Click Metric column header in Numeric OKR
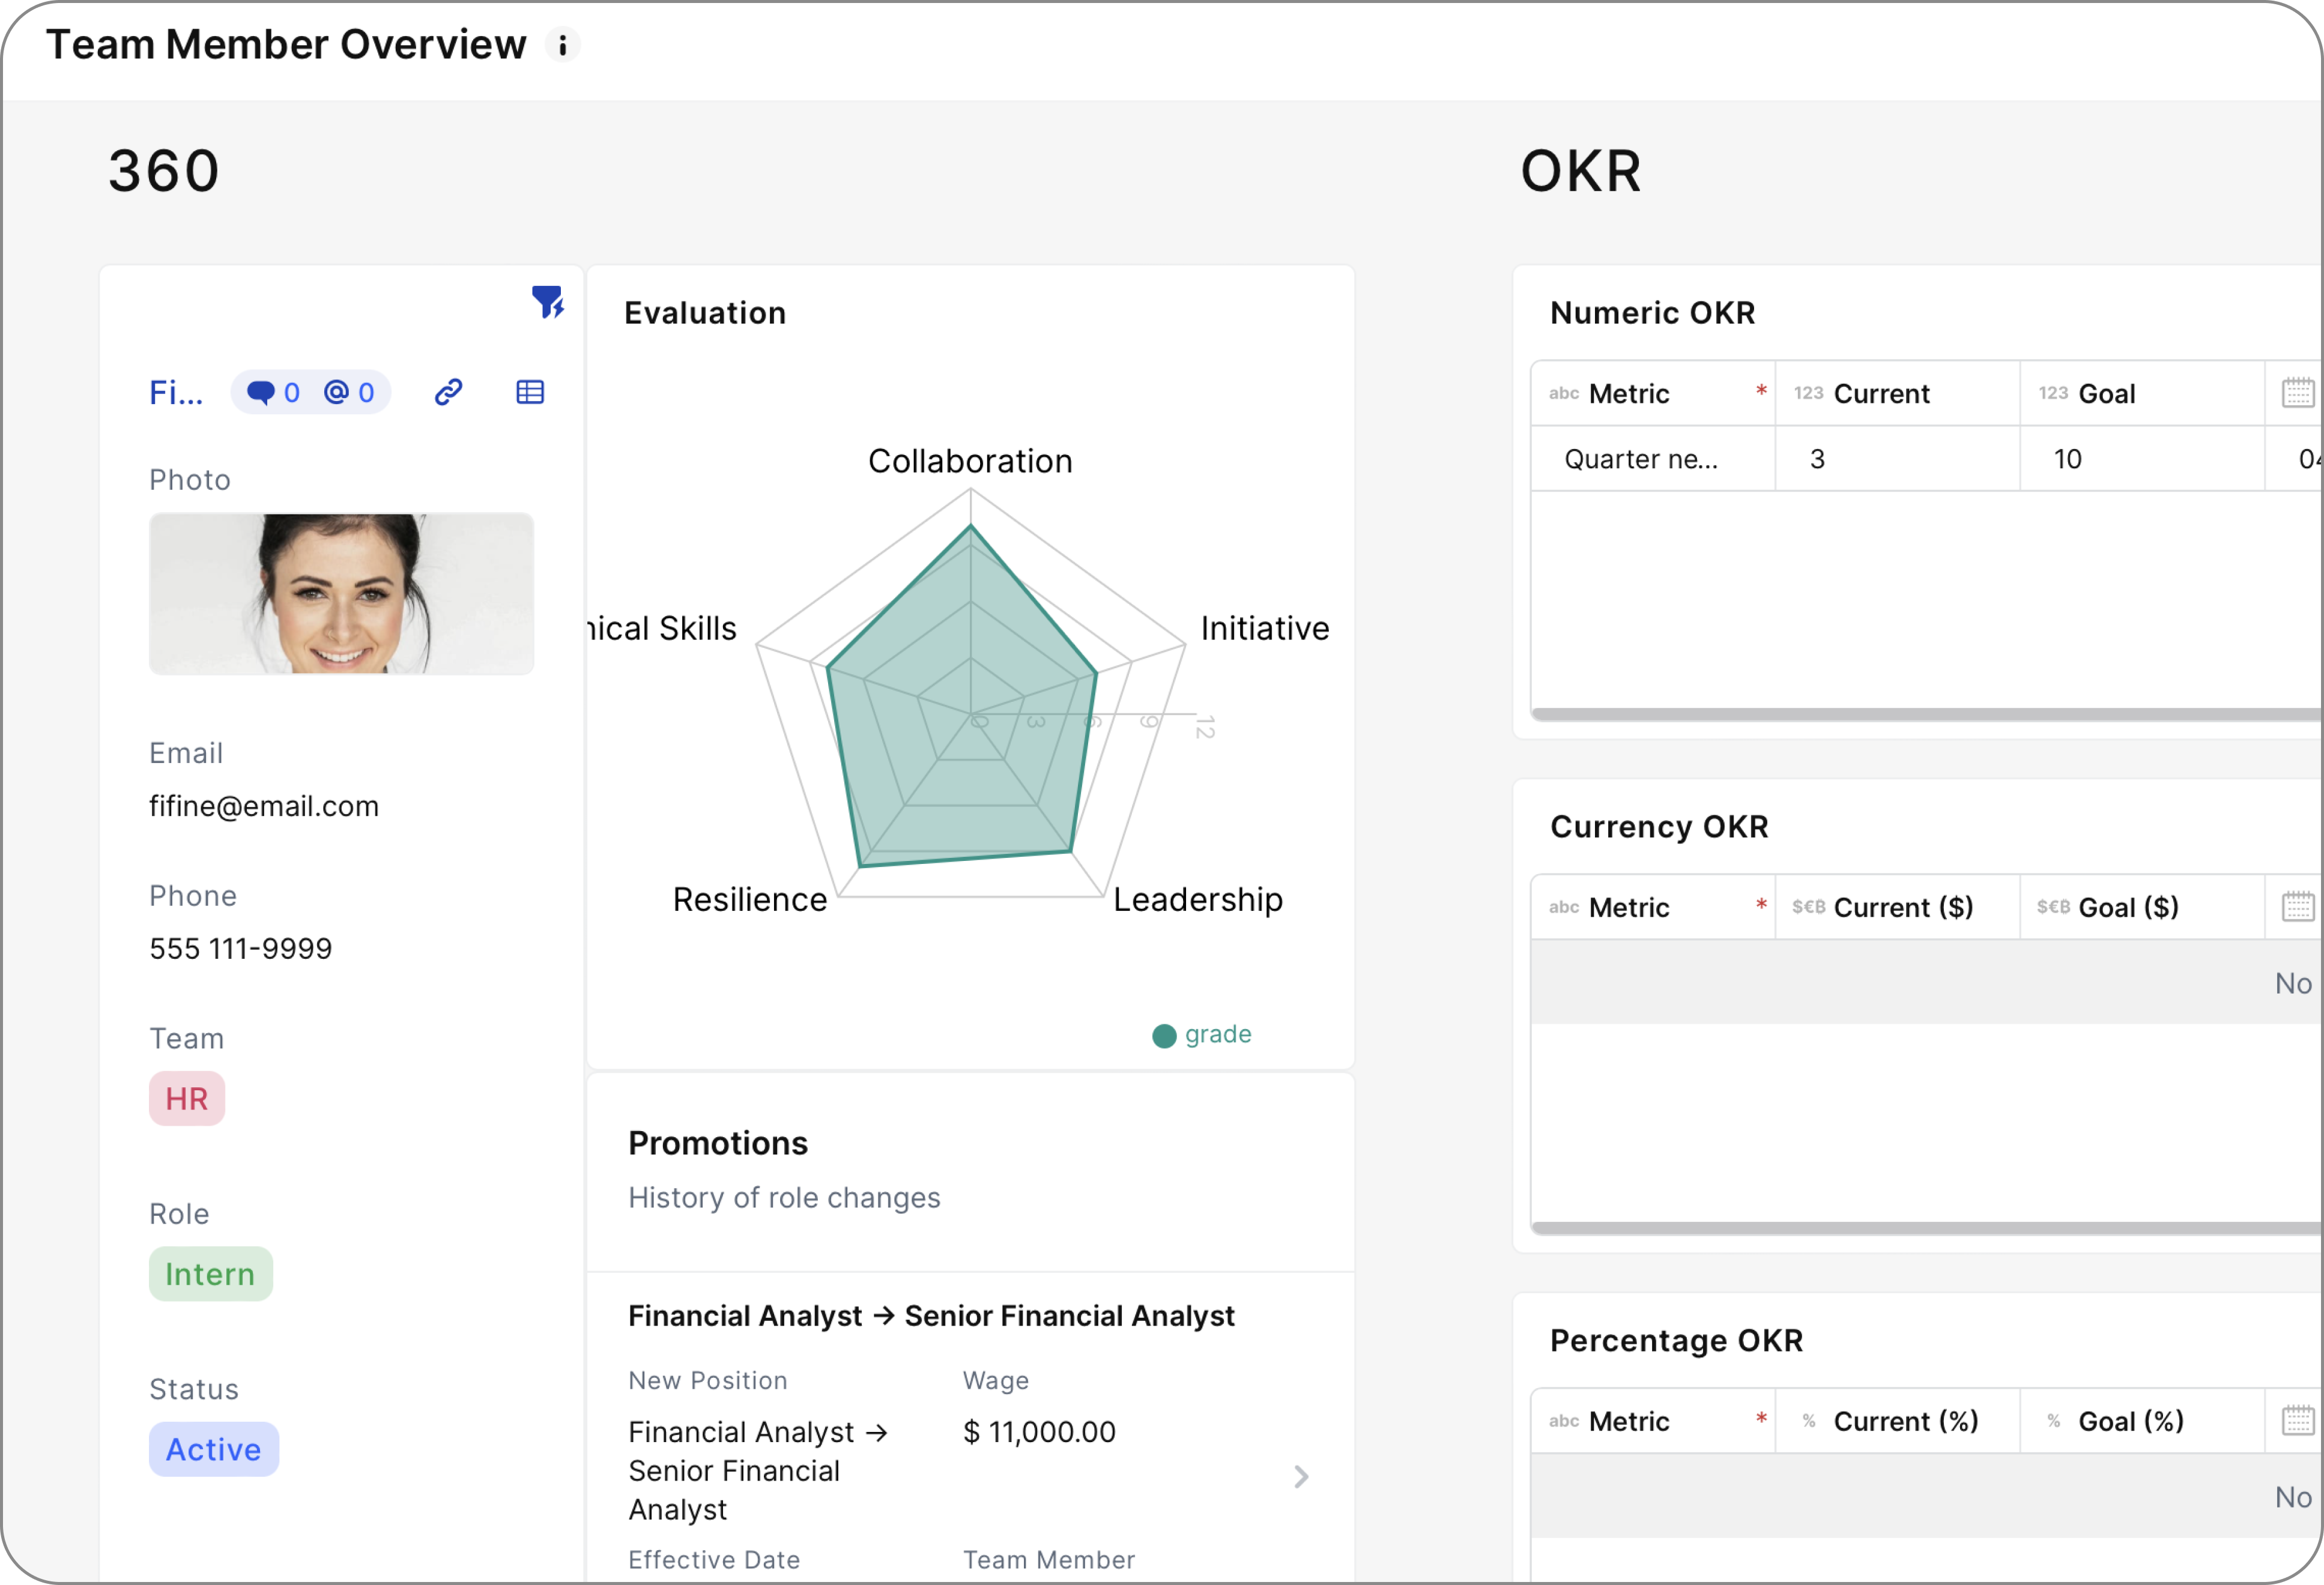 [1629, 394]
